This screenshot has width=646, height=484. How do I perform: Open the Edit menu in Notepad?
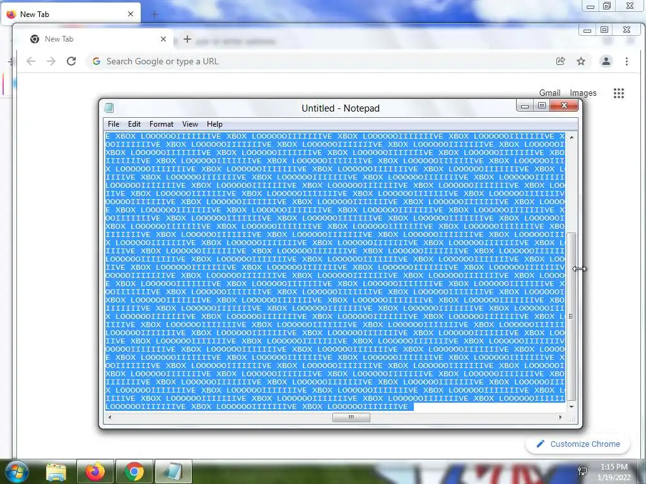pyautogui.click(x=134, y=124)
